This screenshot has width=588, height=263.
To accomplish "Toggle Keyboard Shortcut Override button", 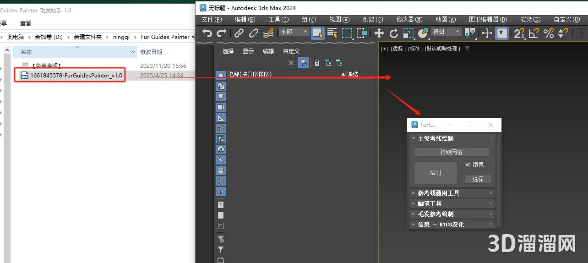I will point(502,33).
